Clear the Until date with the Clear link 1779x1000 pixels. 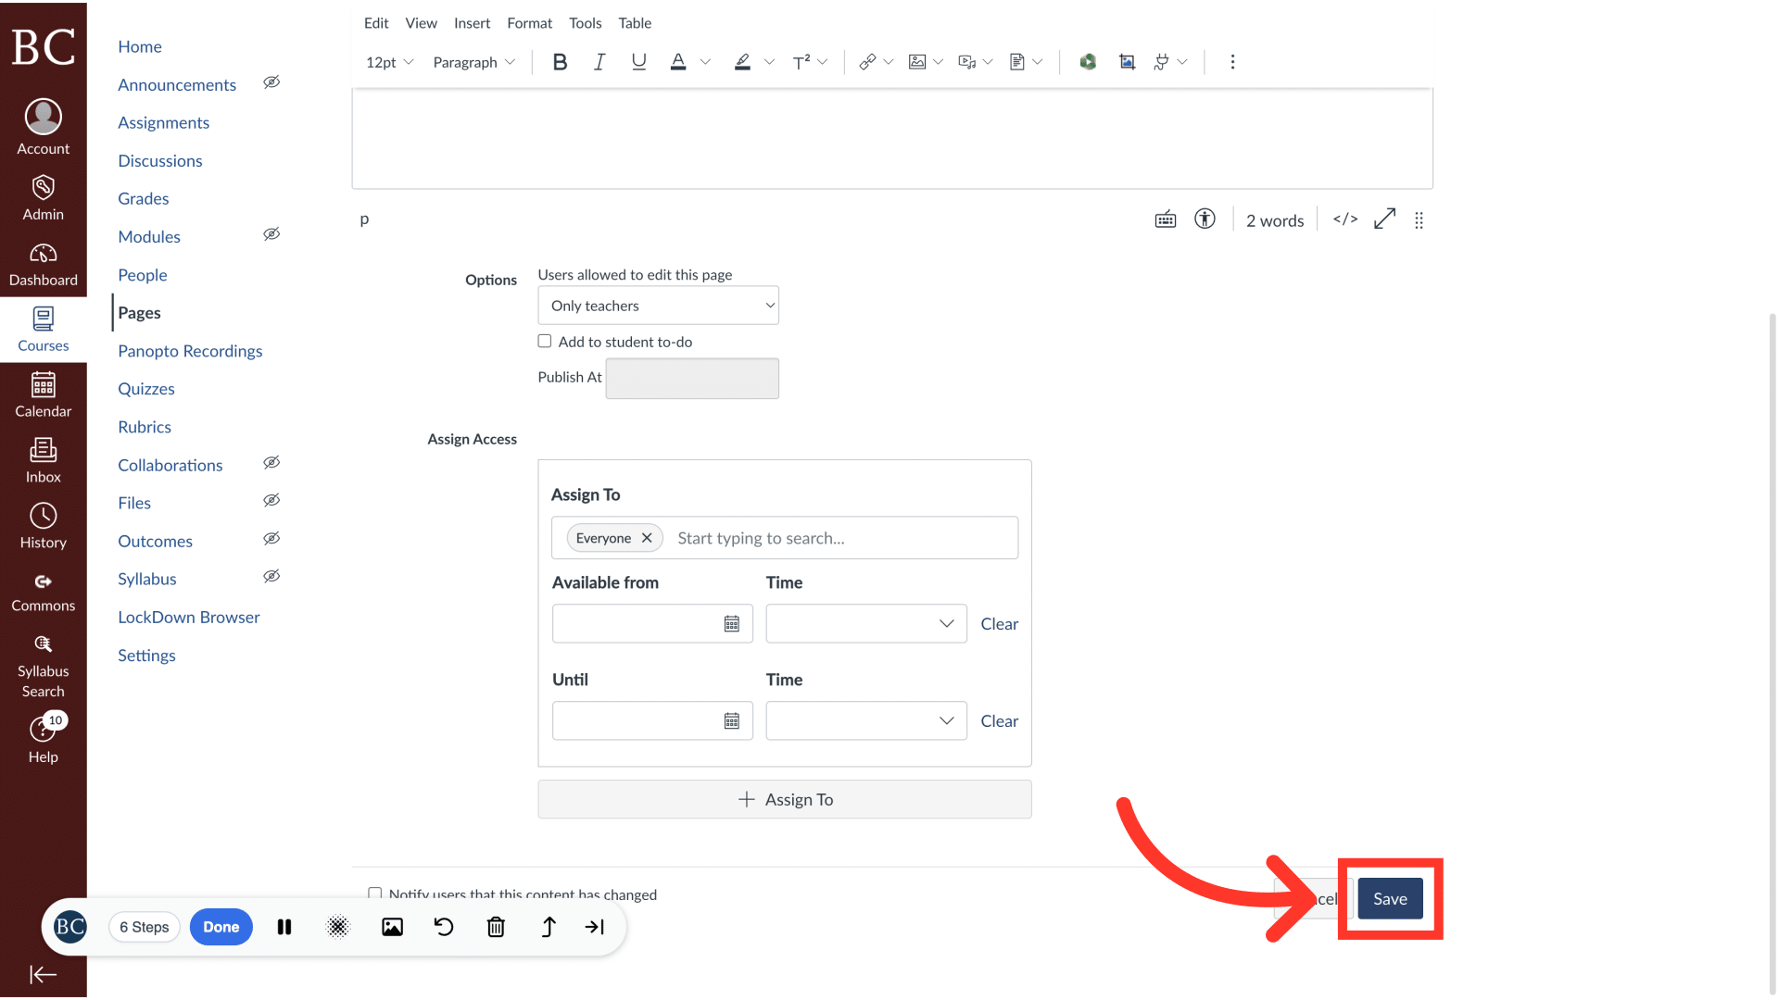tap(1000, 720)
